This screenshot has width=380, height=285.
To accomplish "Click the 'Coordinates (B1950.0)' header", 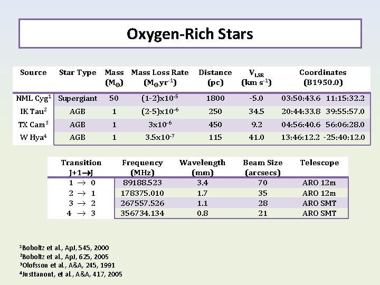I will [x=323, y=78].
